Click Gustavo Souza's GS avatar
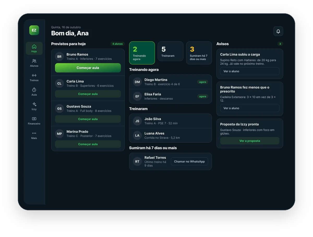 pos(59,109)
